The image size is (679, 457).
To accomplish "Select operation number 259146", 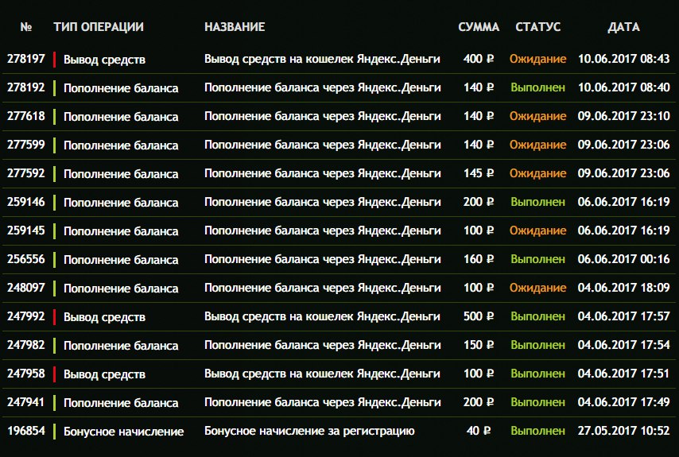I will point(26,202).
